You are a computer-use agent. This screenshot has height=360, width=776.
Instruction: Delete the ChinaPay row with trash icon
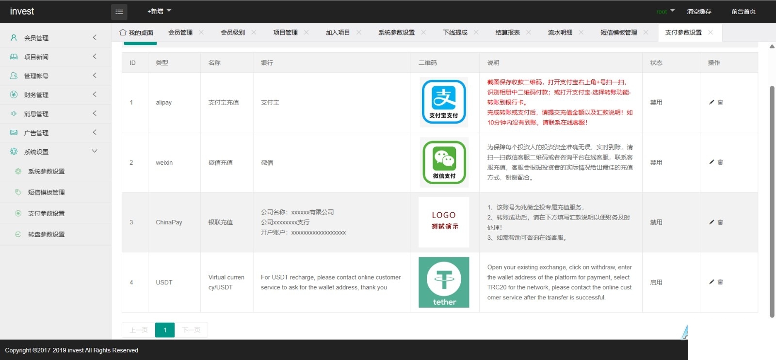pos(720,222)
